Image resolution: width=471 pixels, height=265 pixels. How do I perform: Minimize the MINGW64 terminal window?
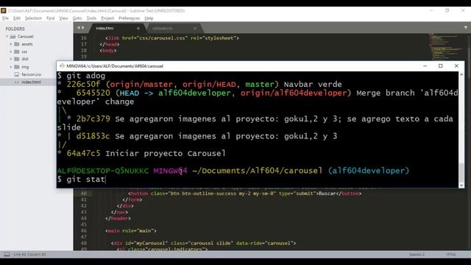pyautogui.click(x=425, y=66)
